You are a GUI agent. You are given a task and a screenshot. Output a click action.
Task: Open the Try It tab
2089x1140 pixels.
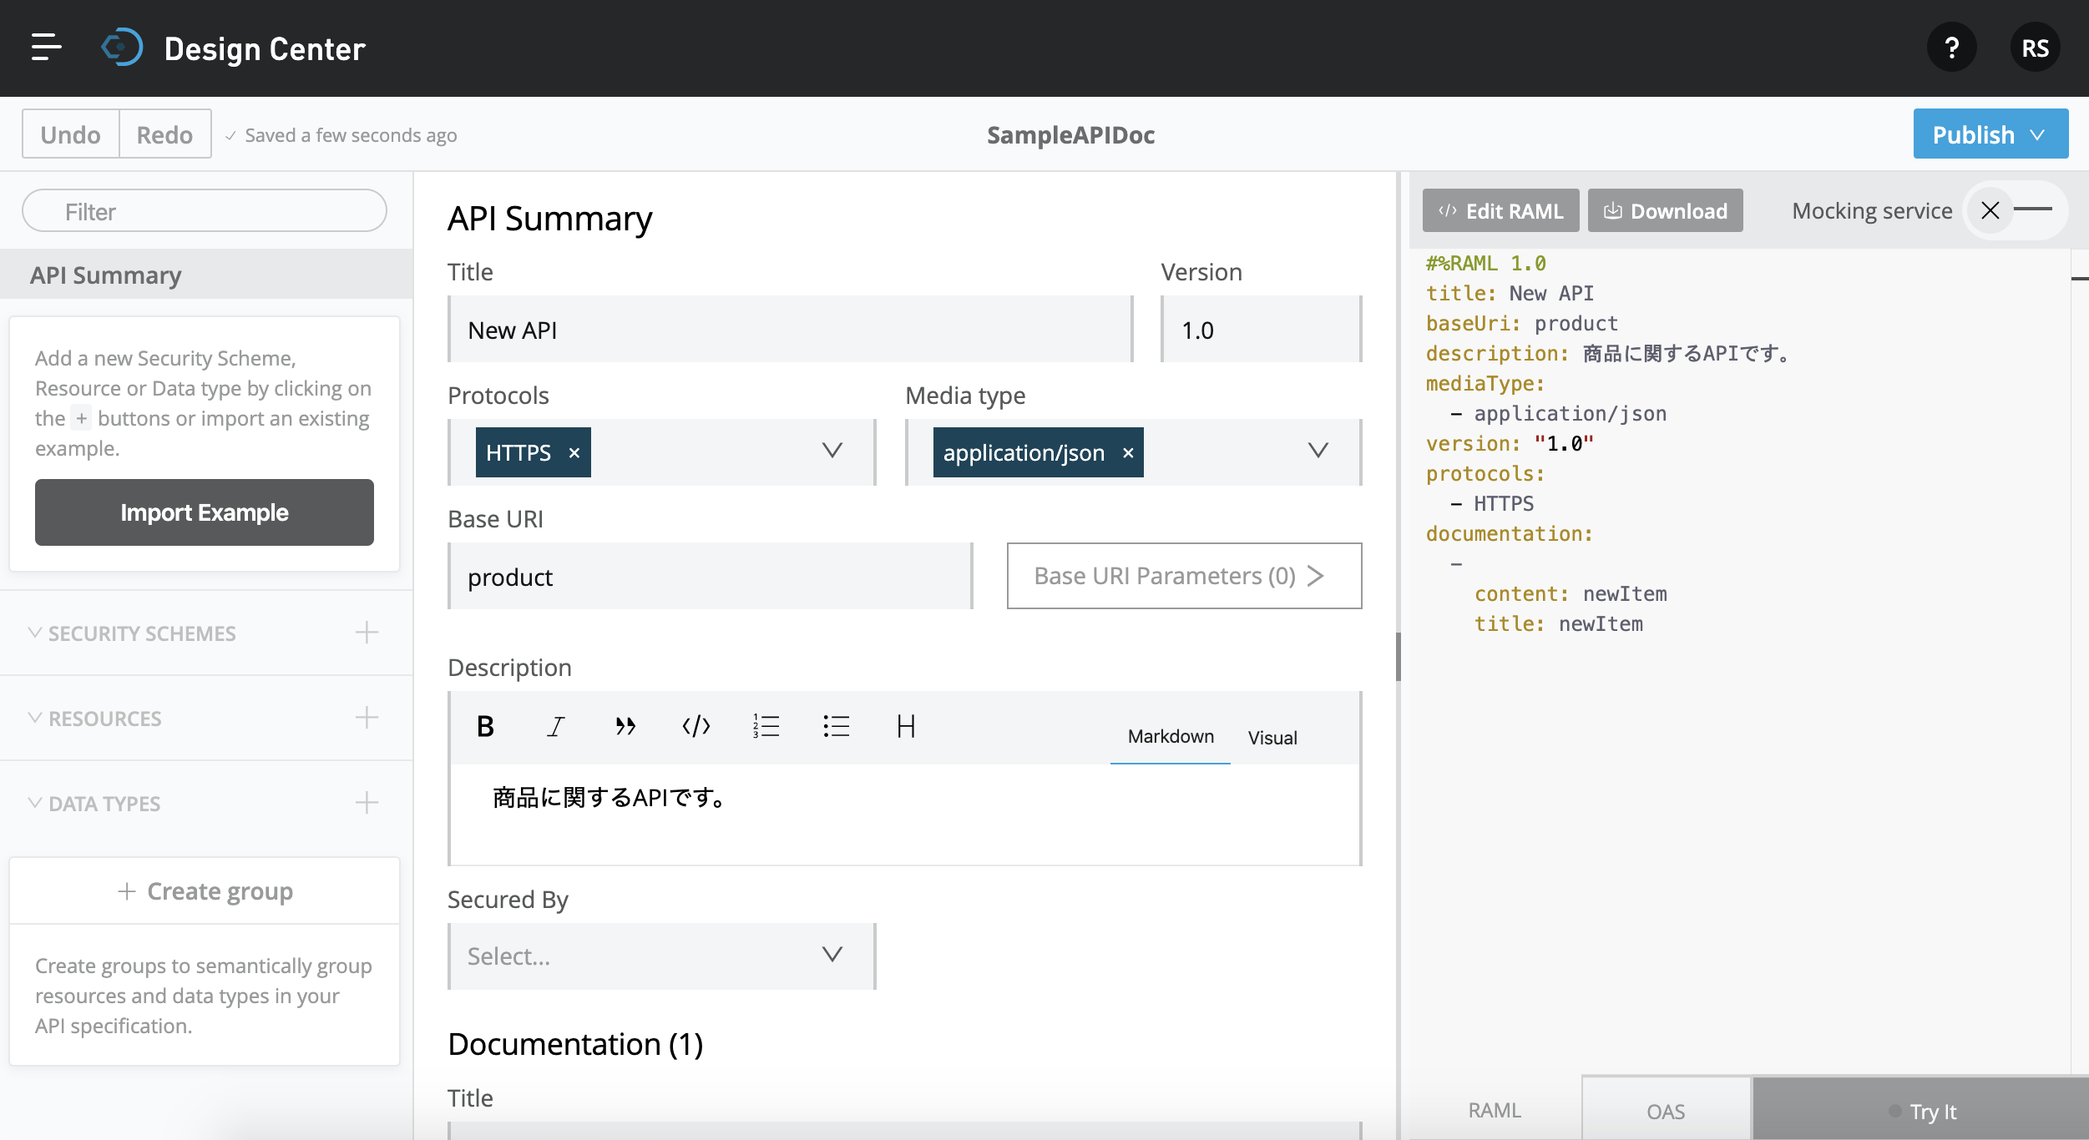[x=1921, y=1111]
